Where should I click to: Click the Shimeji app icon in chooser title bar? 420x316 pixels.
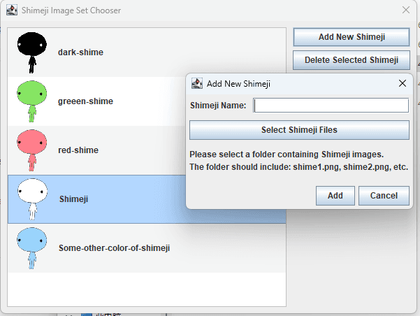(12, 10)
